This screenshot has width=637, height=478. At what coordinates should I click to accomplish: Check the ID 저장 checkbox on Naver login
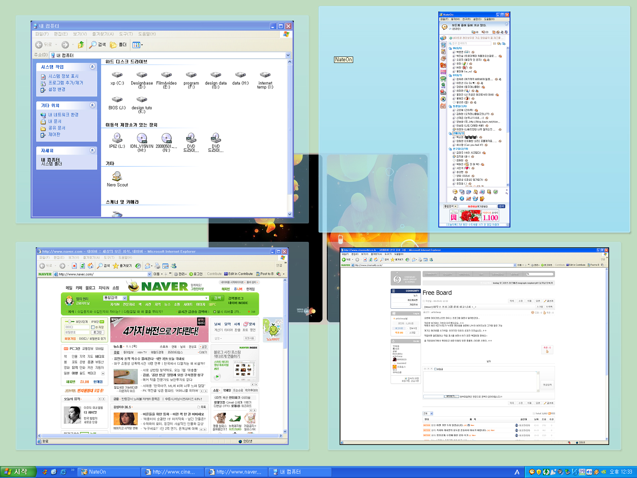(93, 327)
